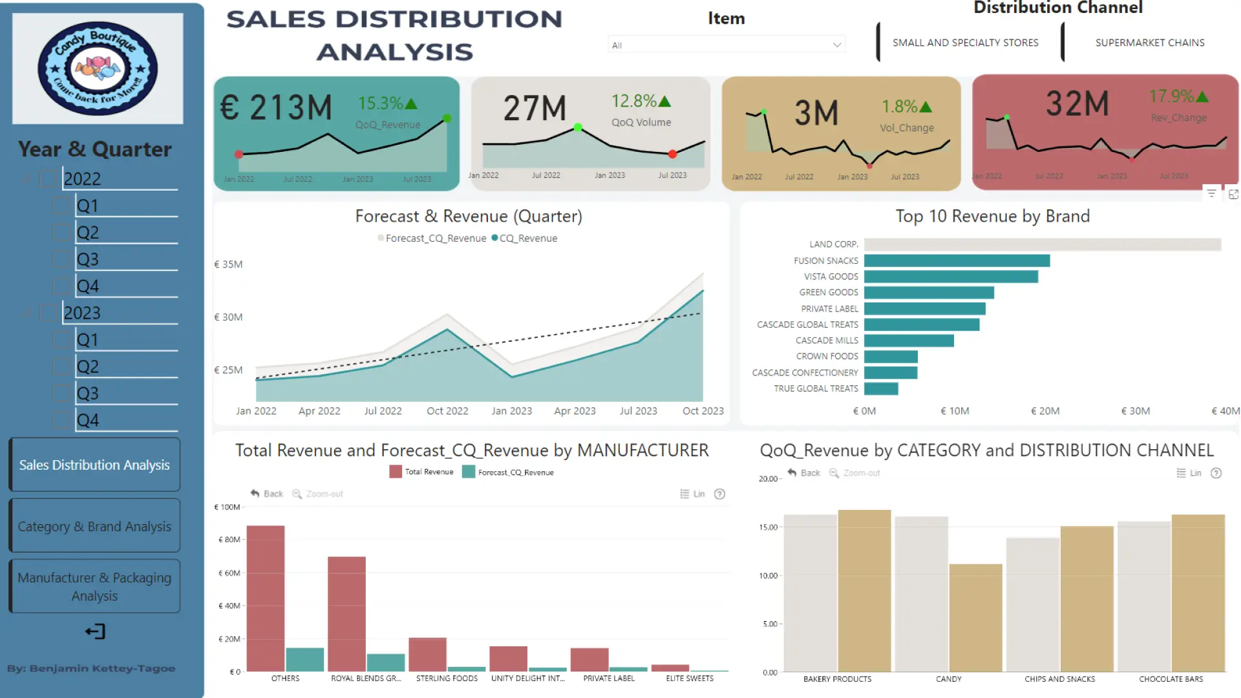Click BAKERY PRODUCTS axis label

[837, 679]
